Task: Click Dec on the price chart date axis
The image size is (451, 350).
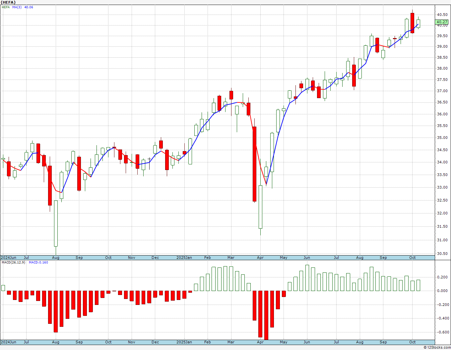Action: point(155,258)
